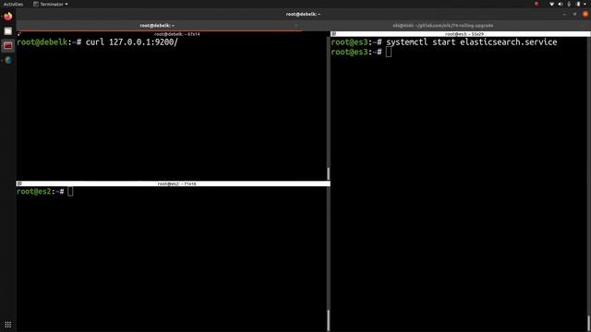This screenshot has width=591, height=332.
Task: Open the grouping icon of the root@es2 pane
Action: (19, 184)
